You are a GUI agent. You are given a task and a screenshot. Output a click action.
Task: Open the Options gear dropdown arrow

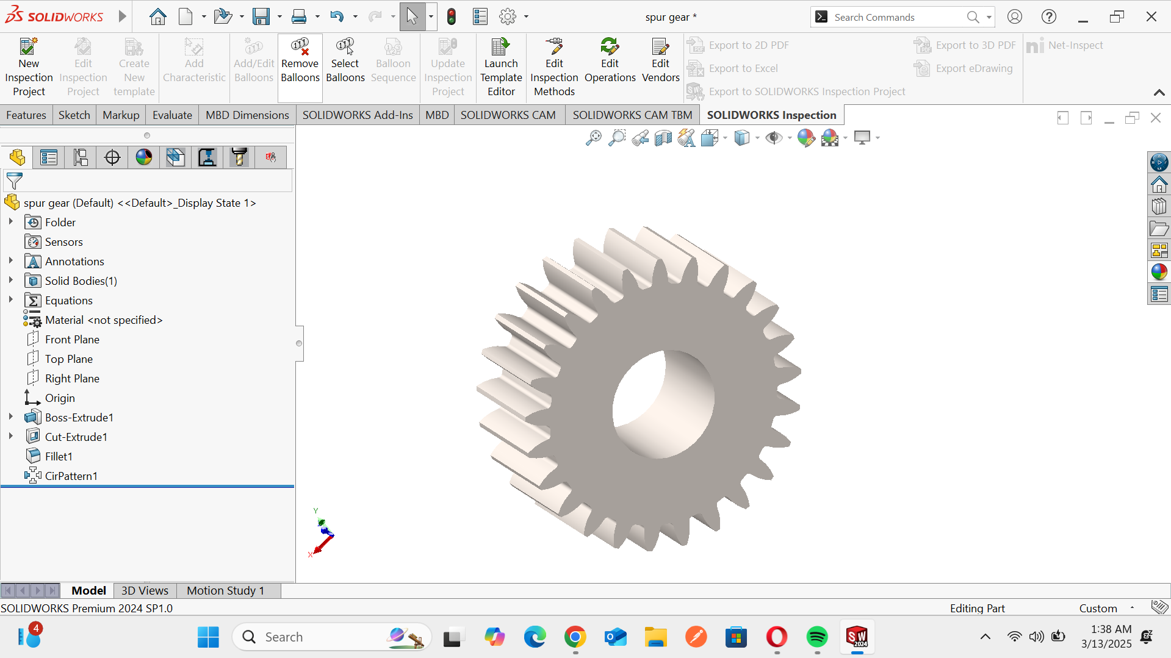[526, 16]
